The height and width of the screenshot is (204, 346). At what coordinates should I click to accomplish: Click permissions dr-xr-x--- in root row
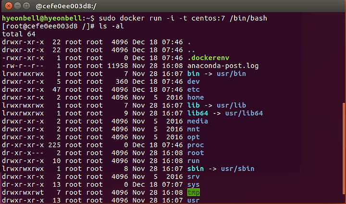(x=23, y=153)
